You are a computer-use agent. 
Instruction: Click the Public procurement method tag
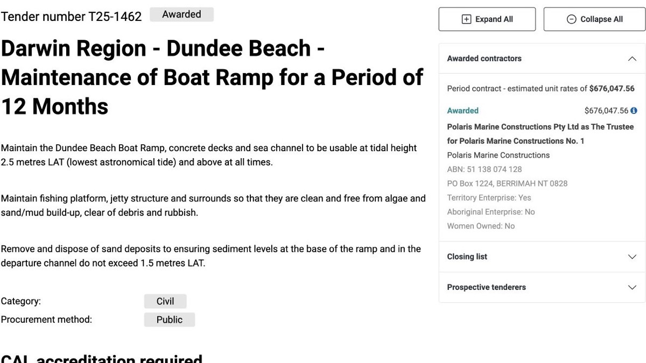point(170,319)
